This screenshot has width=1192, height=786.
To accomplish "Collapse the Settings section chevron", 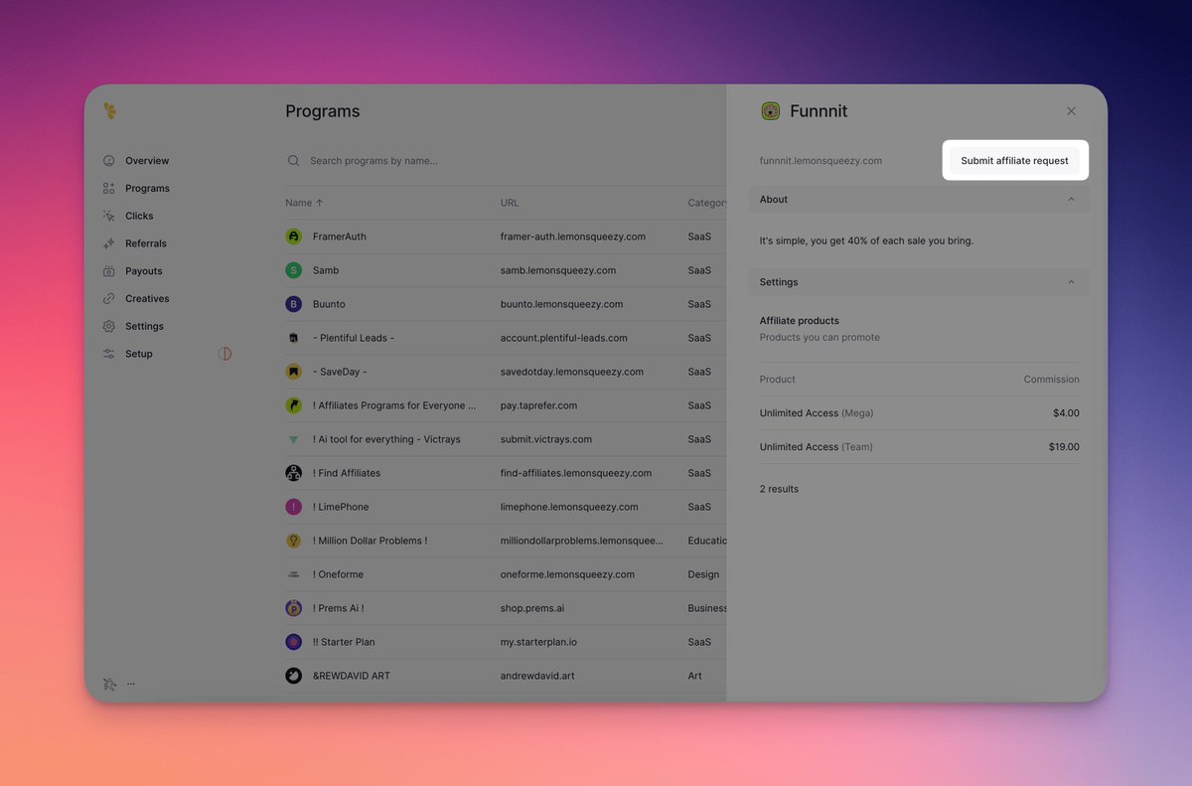I will click(x=1071, y=282).
